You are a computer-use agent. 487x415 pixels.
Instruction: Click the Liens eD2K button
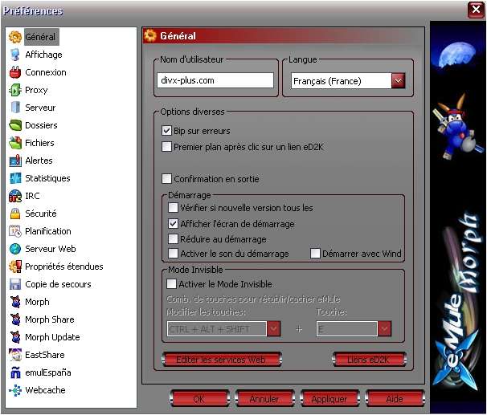pyautogui.click(x=369, y=360)
